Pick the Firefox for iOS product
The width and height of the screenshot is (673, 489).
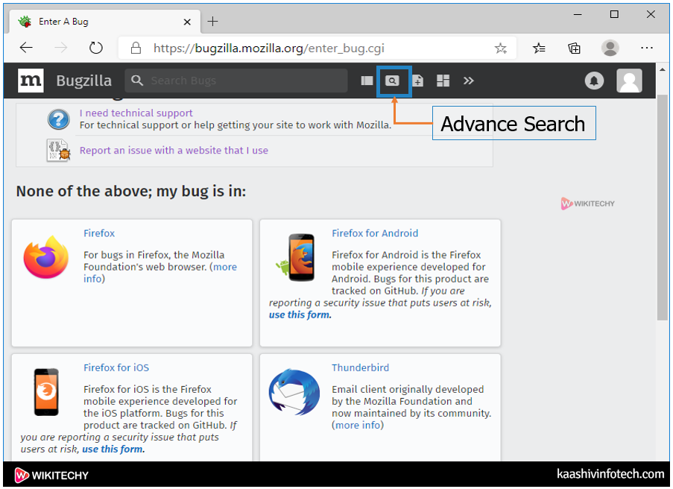tap(116, 367)
